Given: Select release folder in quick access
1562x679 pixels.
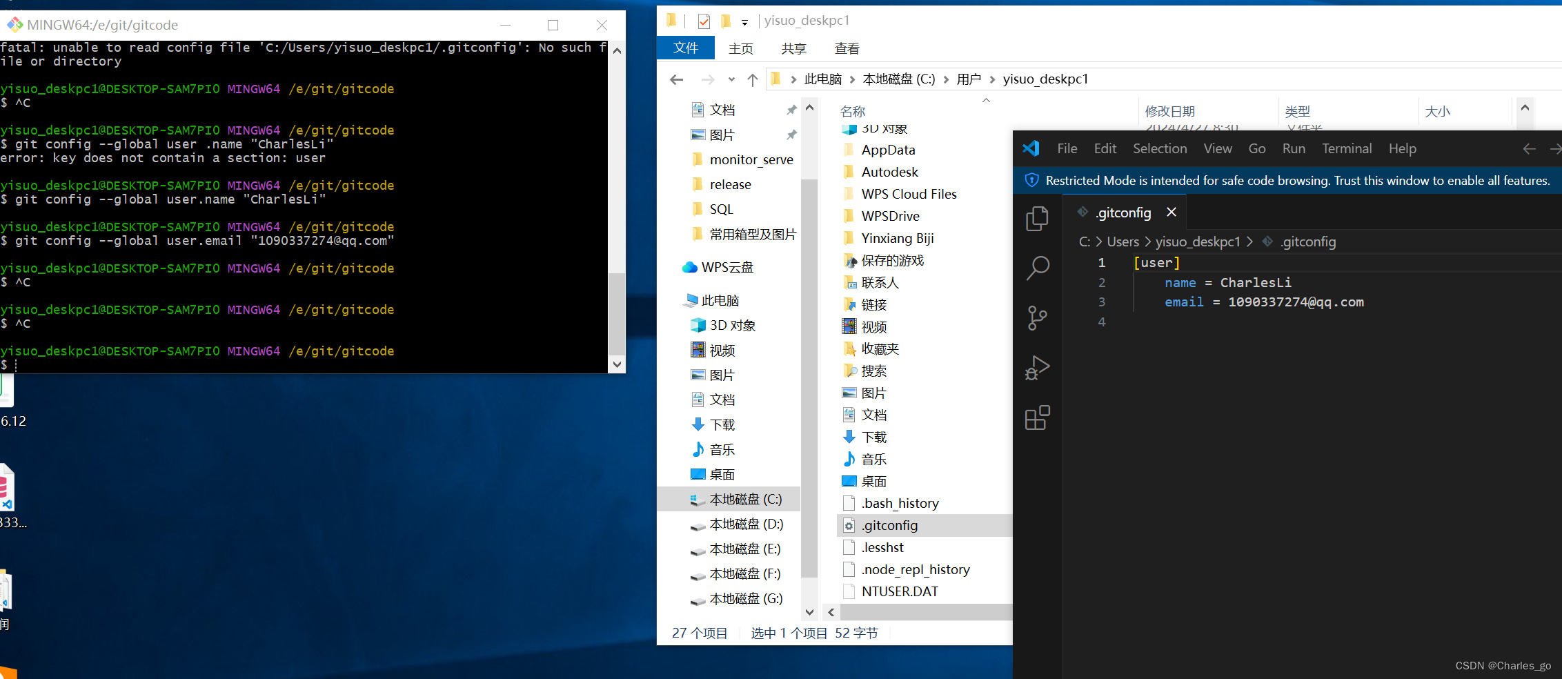Looking at the screenshot, I should click(x=730, y=184).
